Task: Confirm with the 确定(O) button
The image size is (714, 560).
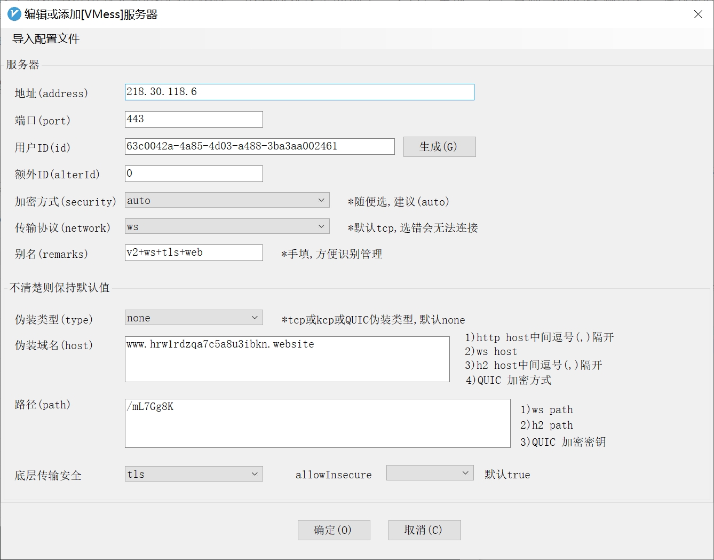Action: [334, 530]
